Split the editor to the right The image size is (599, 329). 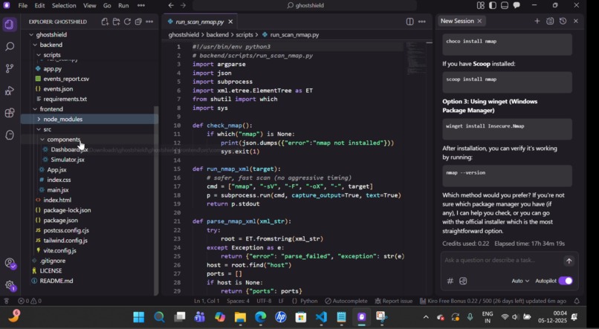coord(409,22)
